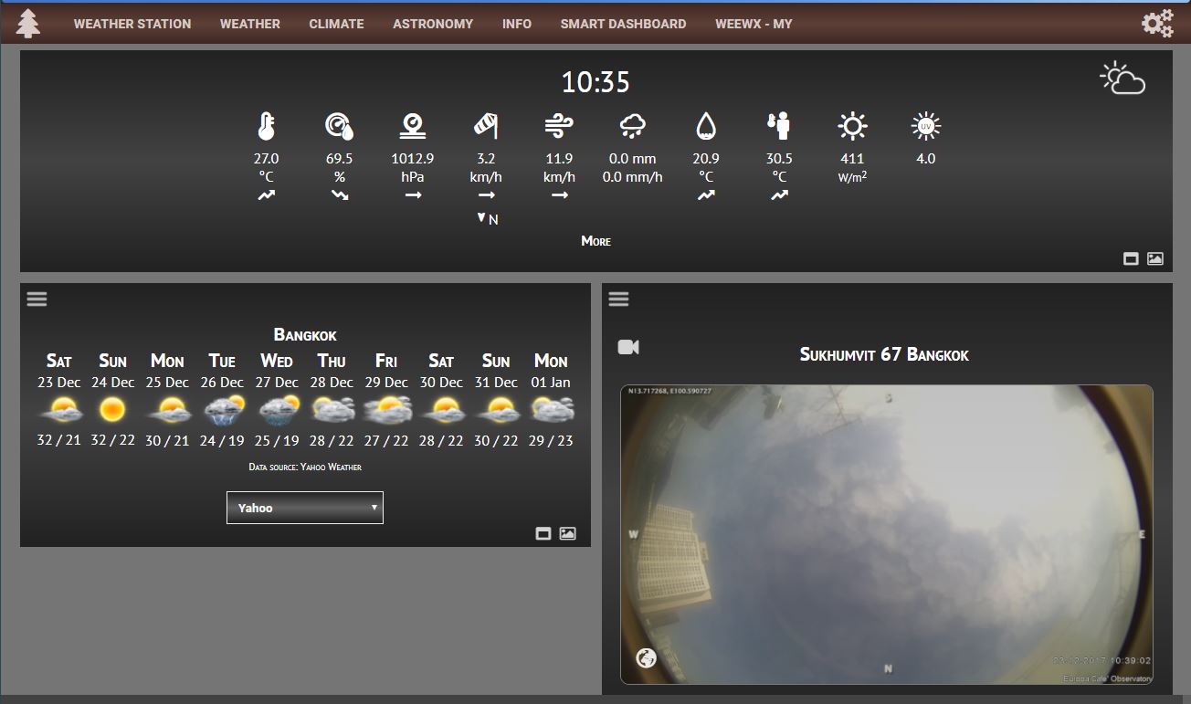
Task: Open the Smart Dashboard menu
Action: 623,24
